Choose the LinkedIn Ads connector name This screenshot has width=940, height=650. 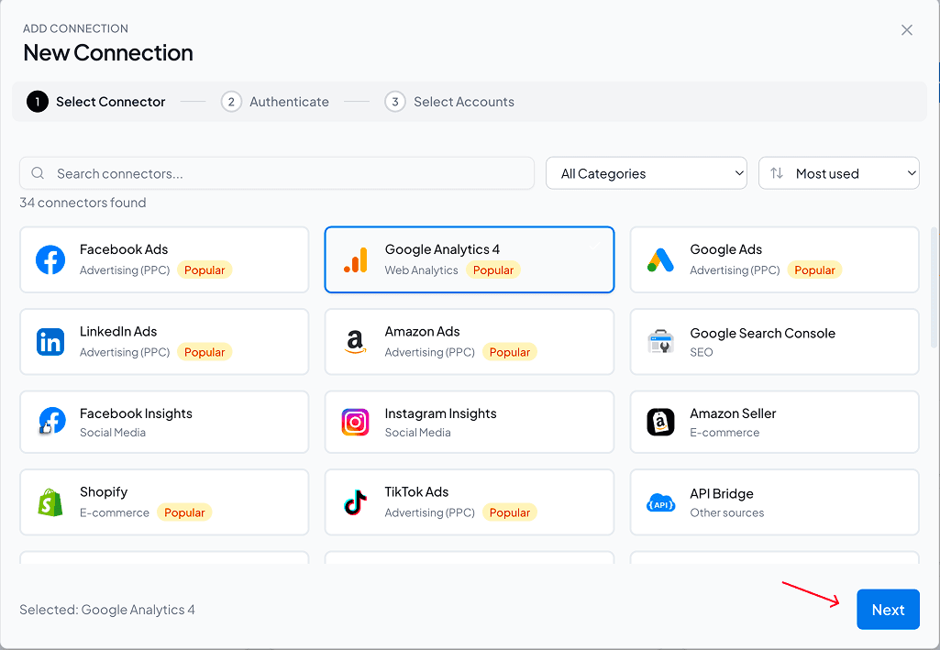click(118, 331)
